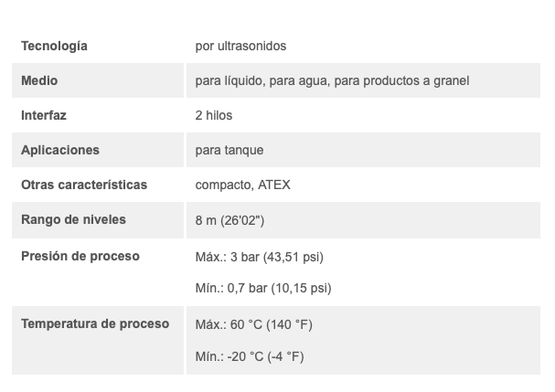This screenshot has width=555, height=392.
Task: Click the Temperatura de proceso label
Action: pyautogui.click(x=95, y=323)
